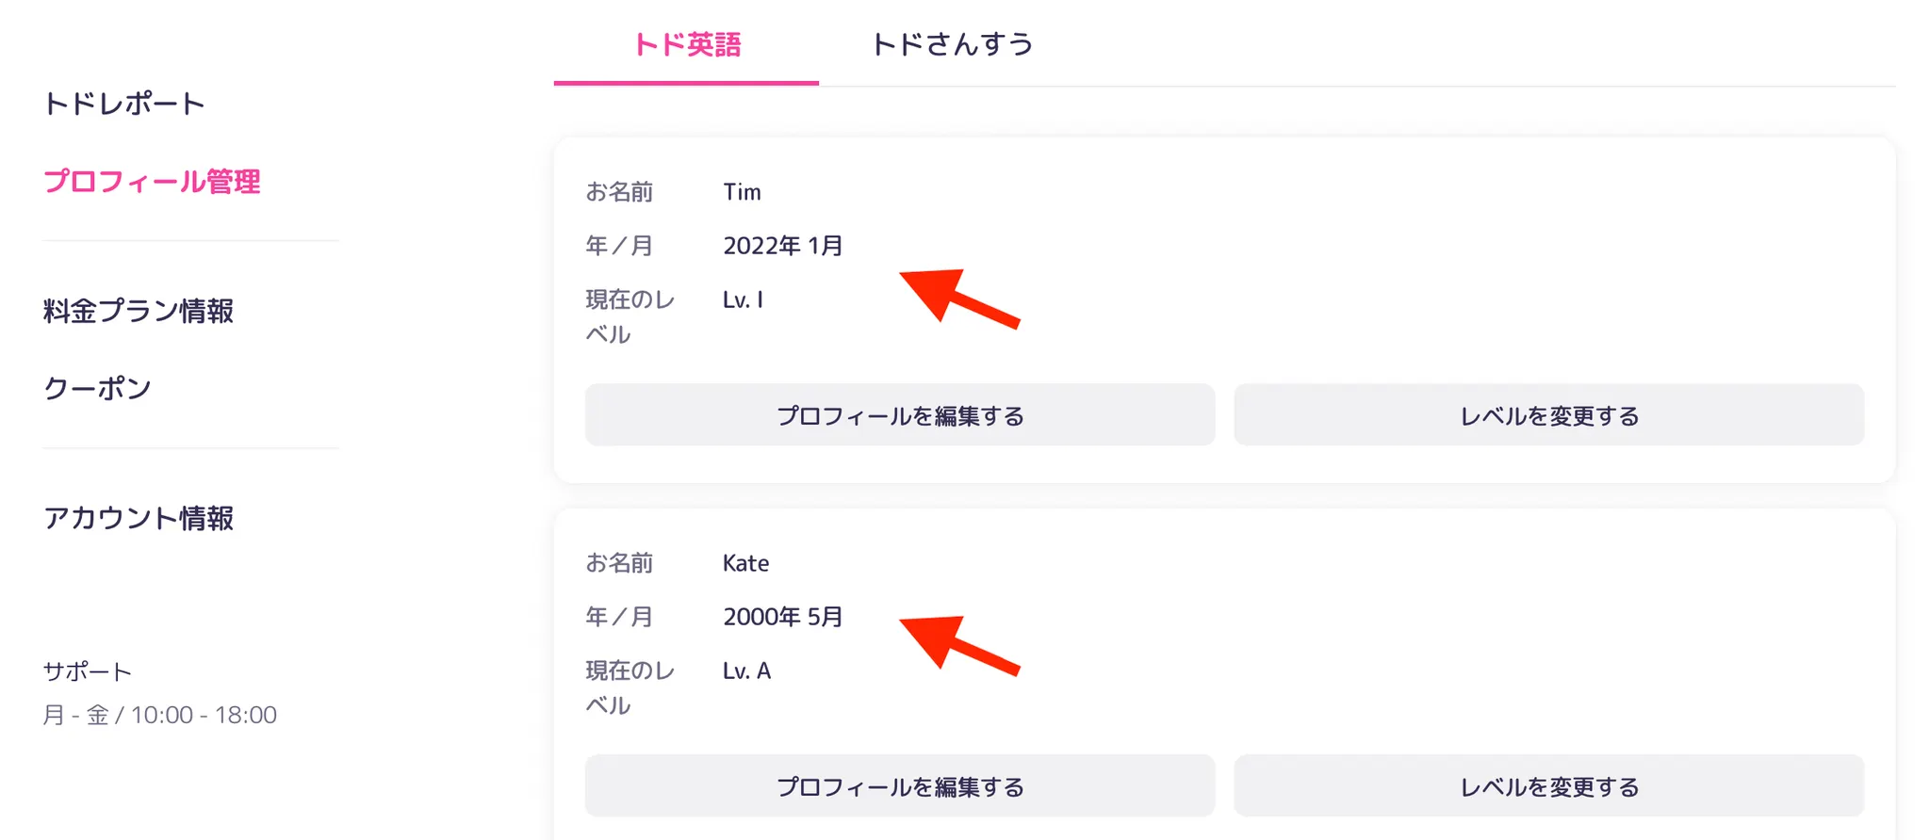Click the name value Kate

[x=745, y=563]
